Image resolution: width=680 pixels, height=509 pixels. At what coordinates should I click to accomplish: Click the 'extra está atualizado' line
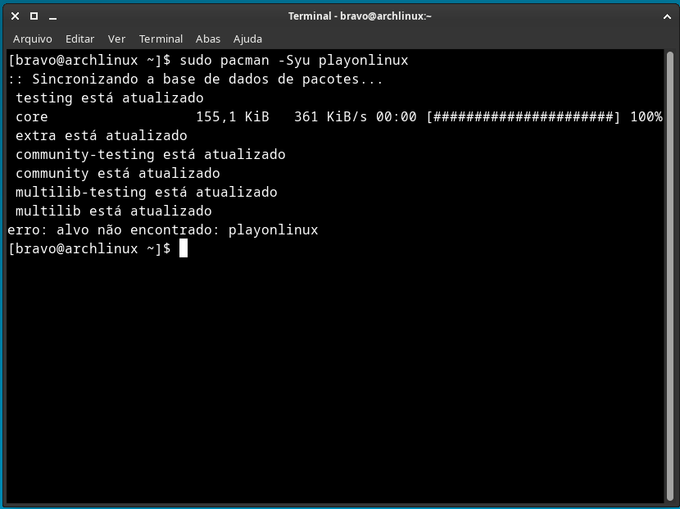point(102,136)
